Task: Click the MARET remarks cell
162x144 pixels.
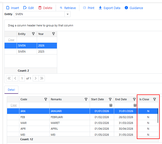Action: pos(70,123)
